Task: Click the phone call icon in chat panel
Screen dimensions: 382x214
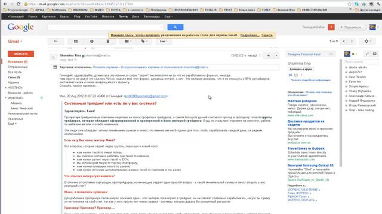Action: (368, 54)
